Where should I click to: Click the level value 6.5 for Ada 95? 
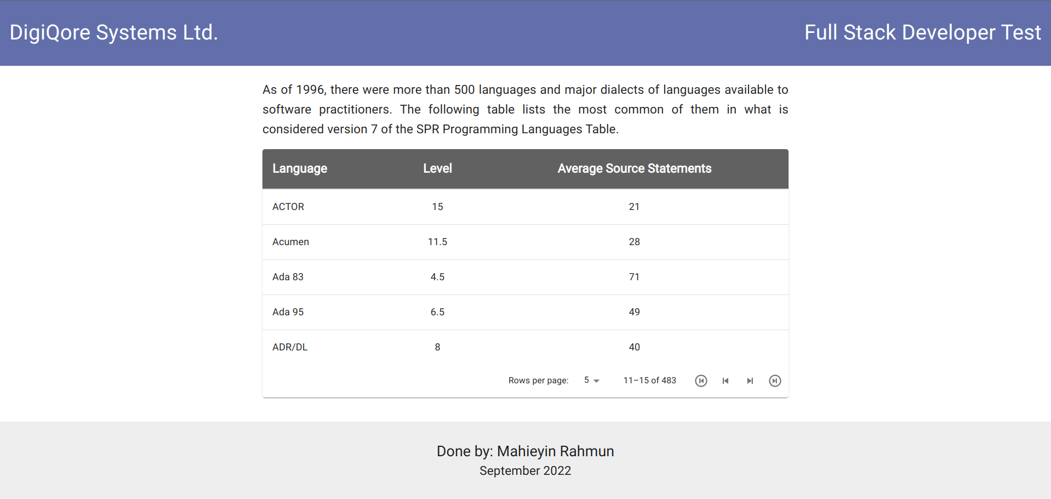(x=437, y=312)
